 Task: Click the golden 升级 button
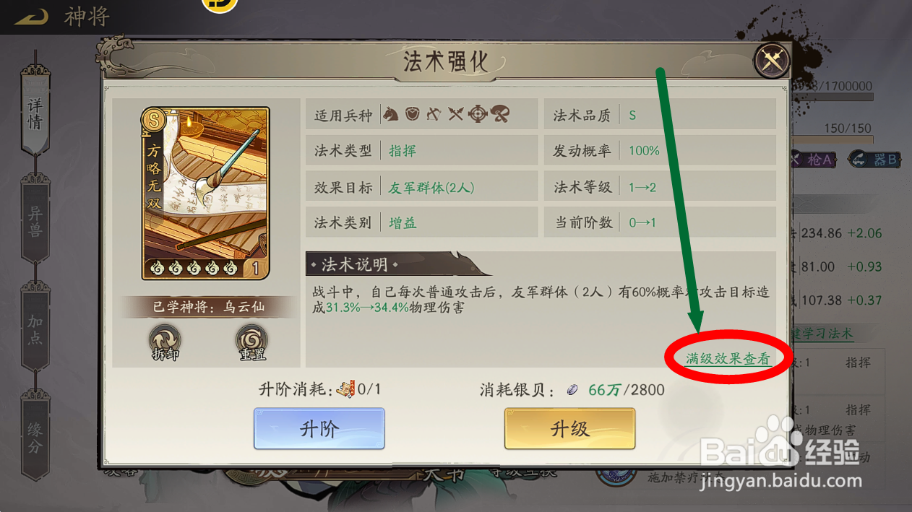[x=569, y=429]
